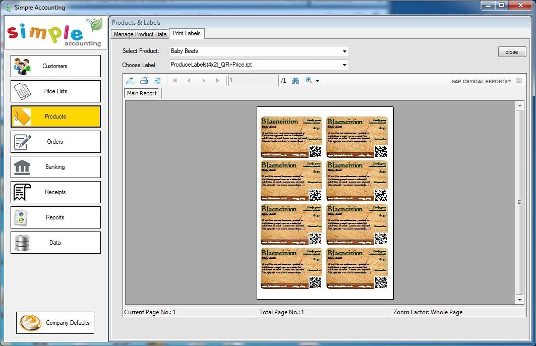The width and height of the screenshot is (536, 346).
Task: Open the Receipts section
Action: (x=56, y=192)
